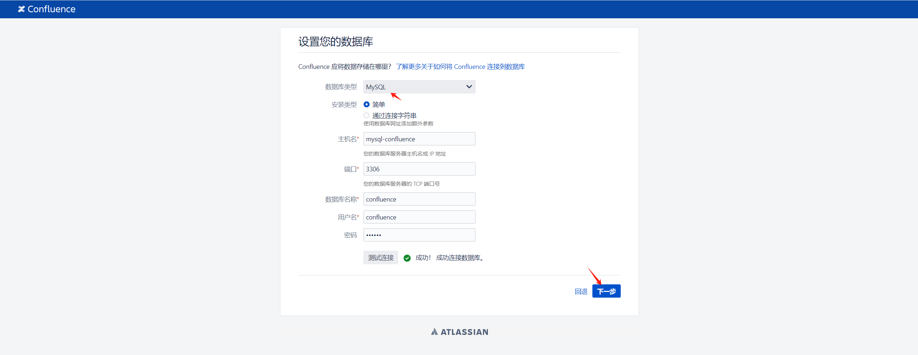Click the Confluence logo in header
This screenshot has height=355, width=918.
click(47, 9)
